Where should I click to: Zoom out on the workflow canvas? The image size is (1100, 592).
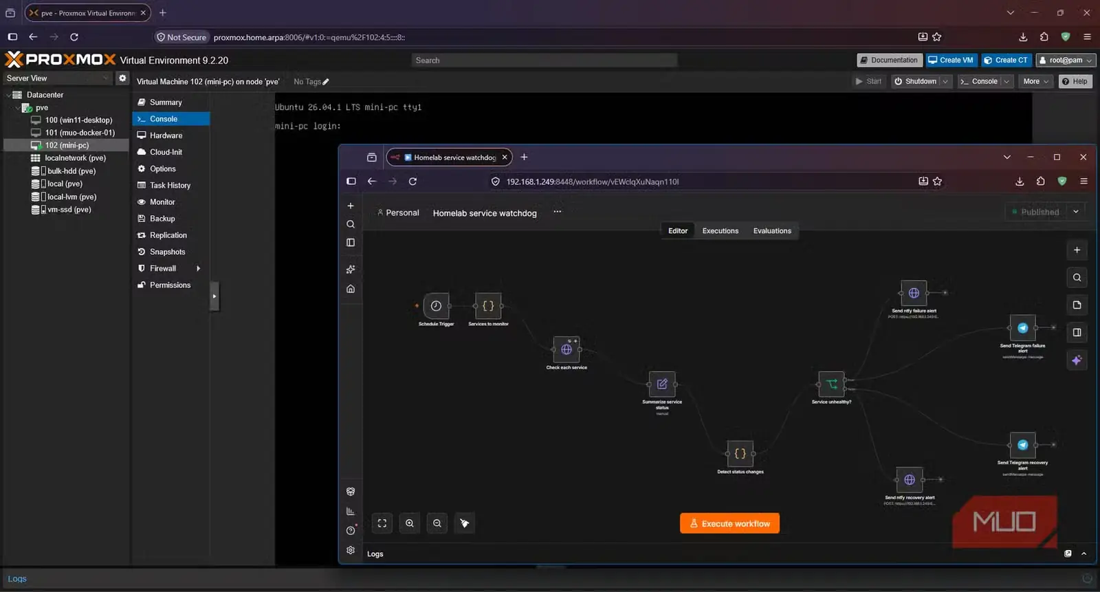[x=437, y=523]
